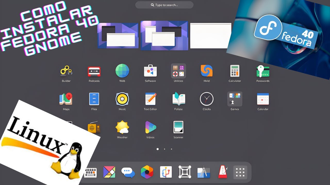Open the Files app
This screenshot has width=330, height=185.
point(94,99)
